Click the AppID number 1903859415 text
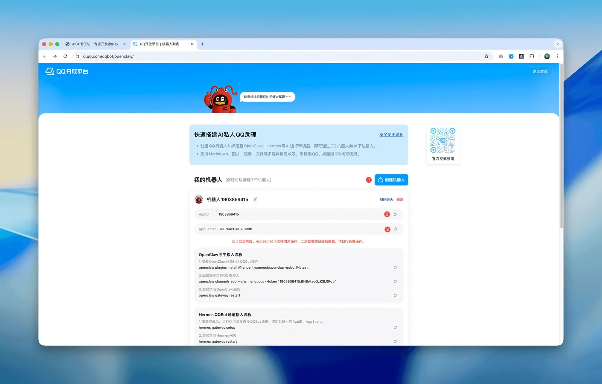The height and width of the screenshot is (384, 602). click(229, 214)
